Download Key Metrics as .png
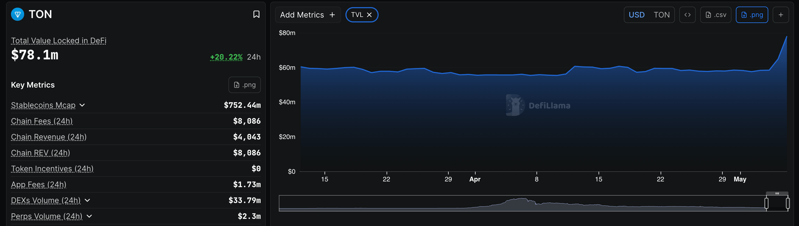The height and width of the screenshot is (226, 799). [244, 85]
